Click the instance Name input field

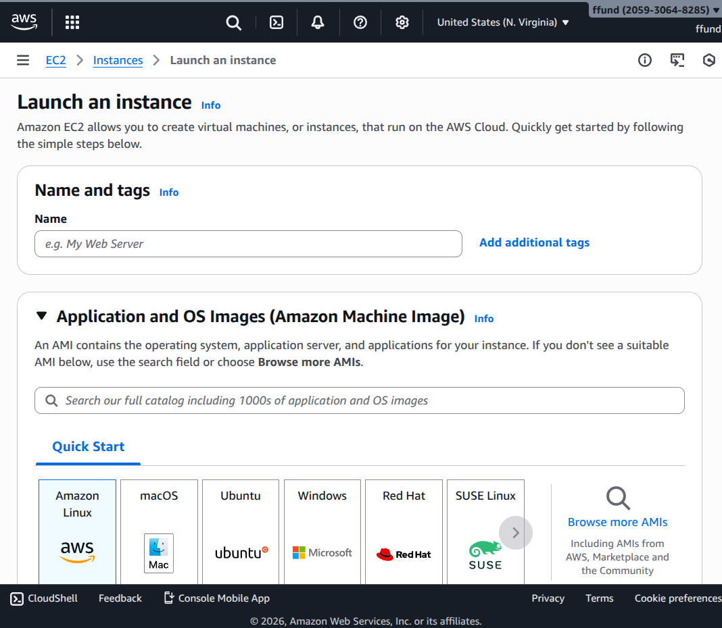(248, 244)
